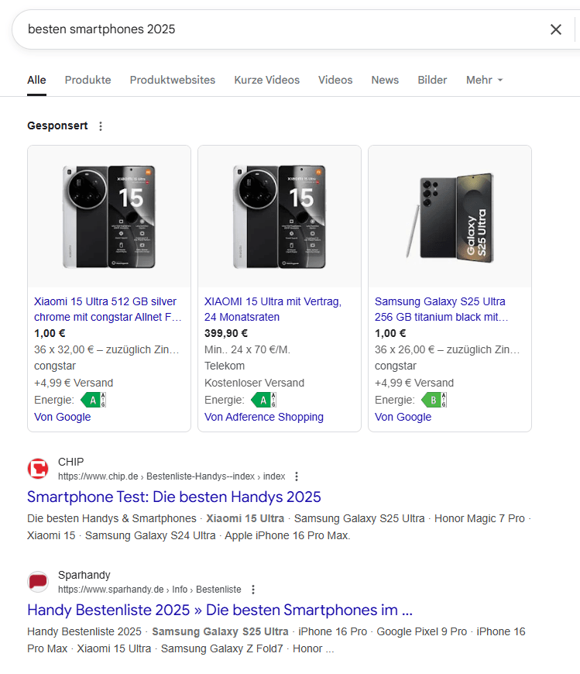The height and width of the screenshot is (674, 580).
Task: Open the 'Handy Bestenliste 2025' Sparhandy result
Action: tap(219, 609)
